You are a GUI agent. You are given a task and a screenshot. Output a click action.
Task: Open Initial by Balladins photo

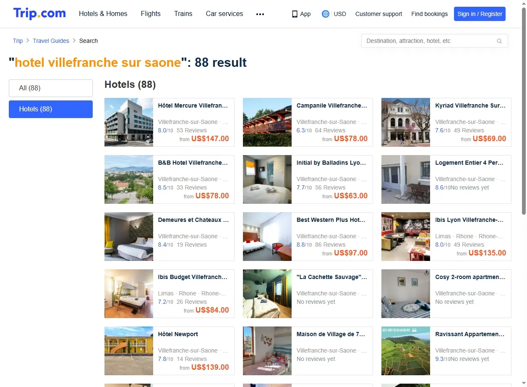point(267,179)
